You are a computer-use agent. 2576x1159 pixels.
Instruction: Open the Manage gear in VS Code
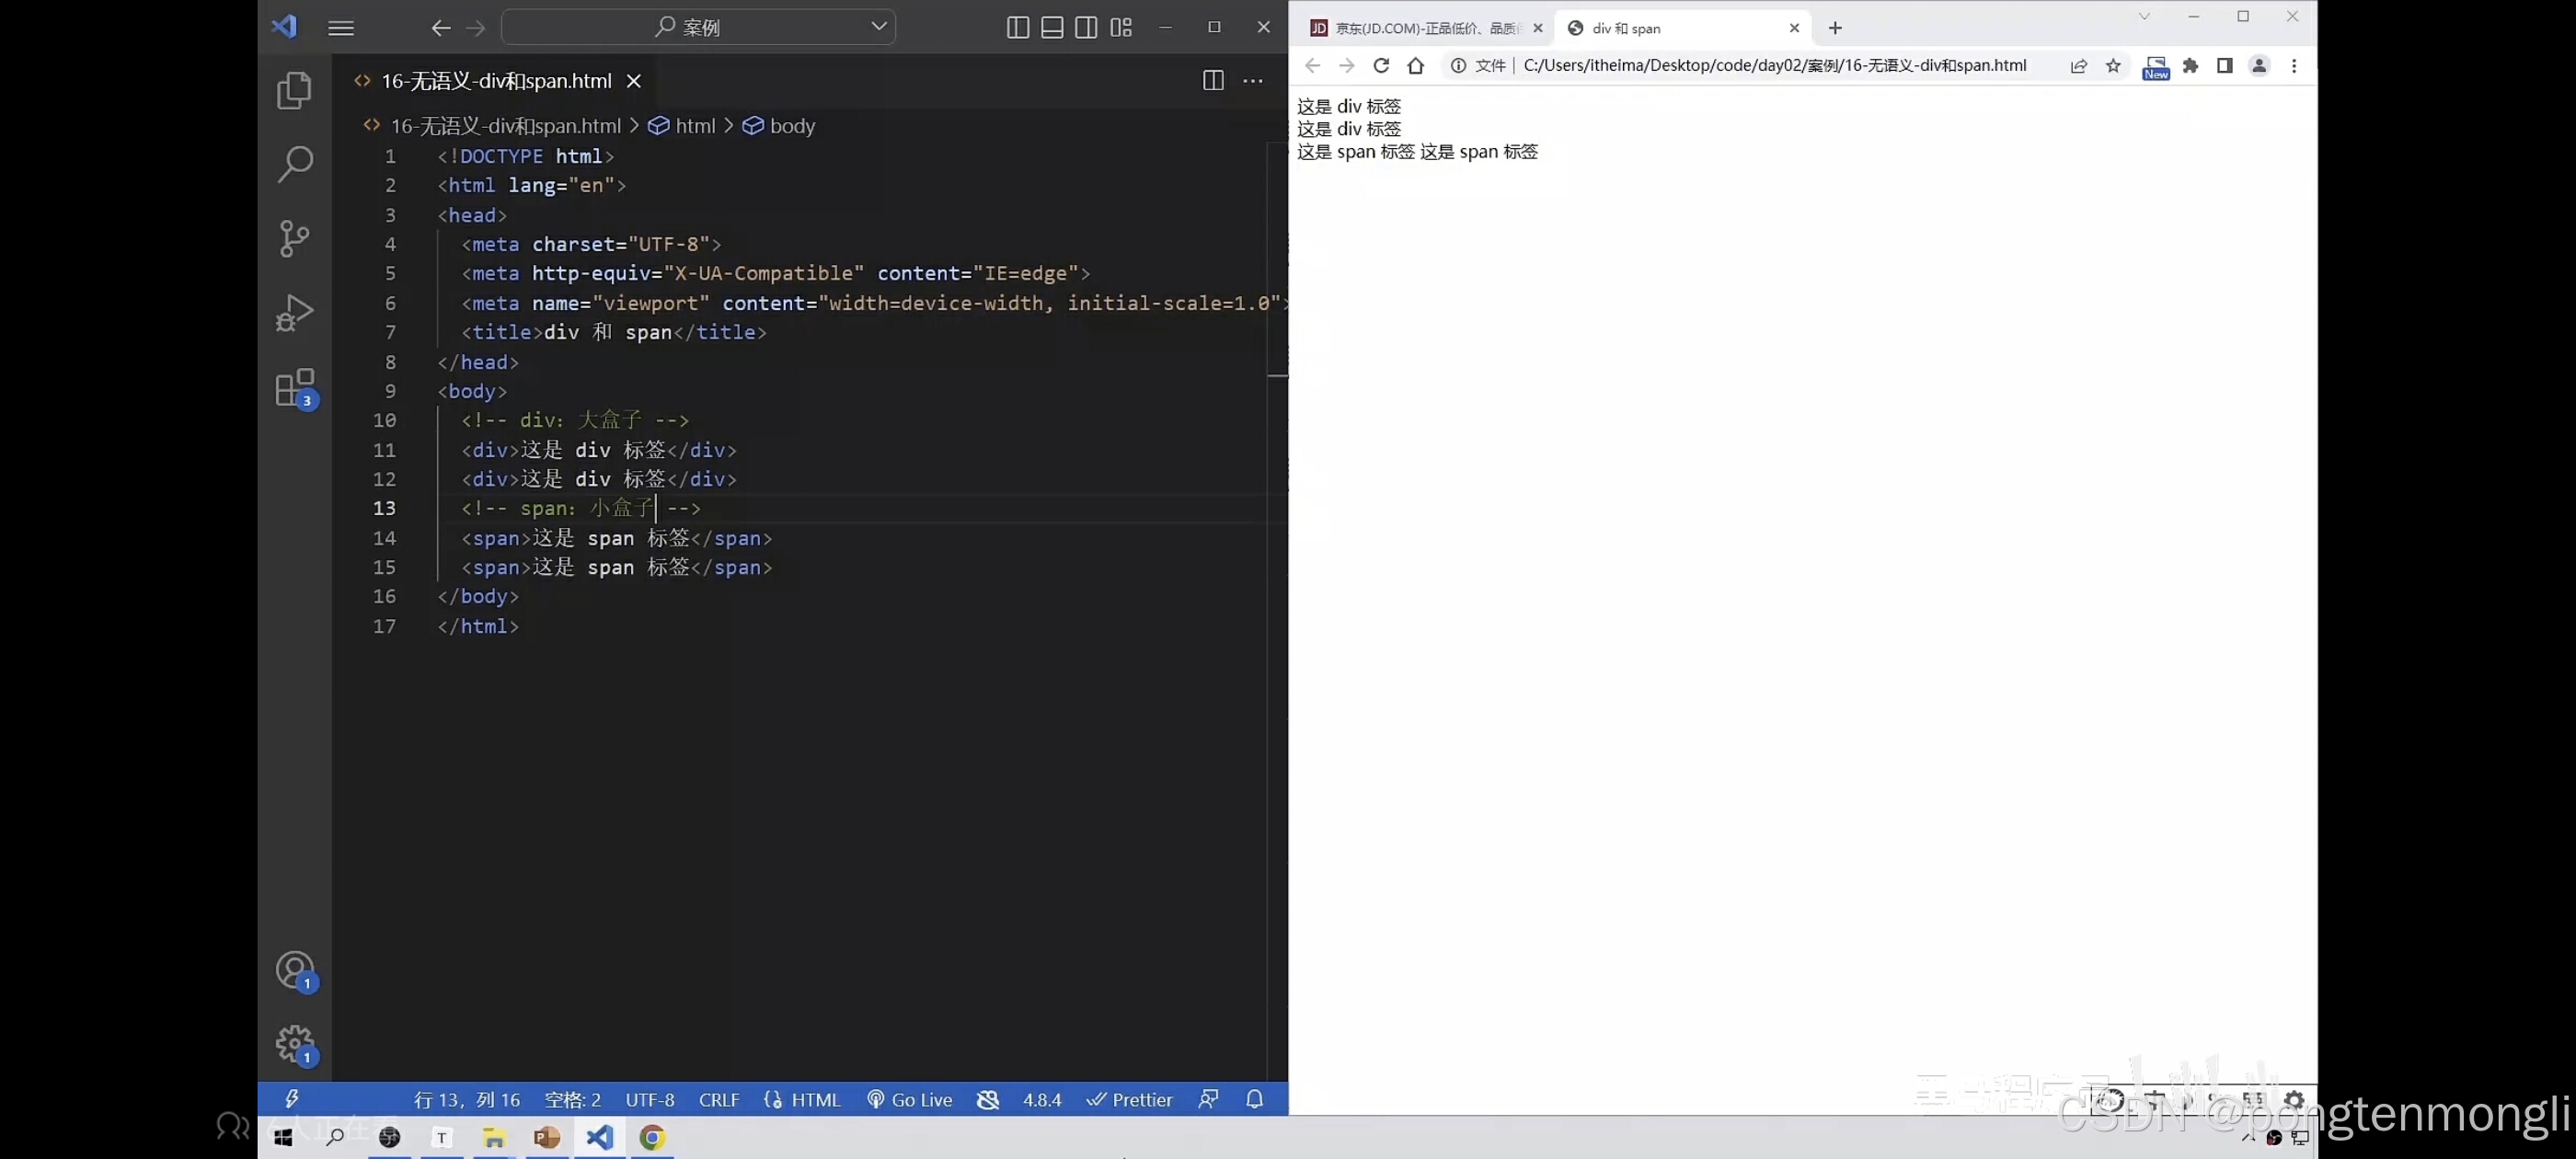294,1044
